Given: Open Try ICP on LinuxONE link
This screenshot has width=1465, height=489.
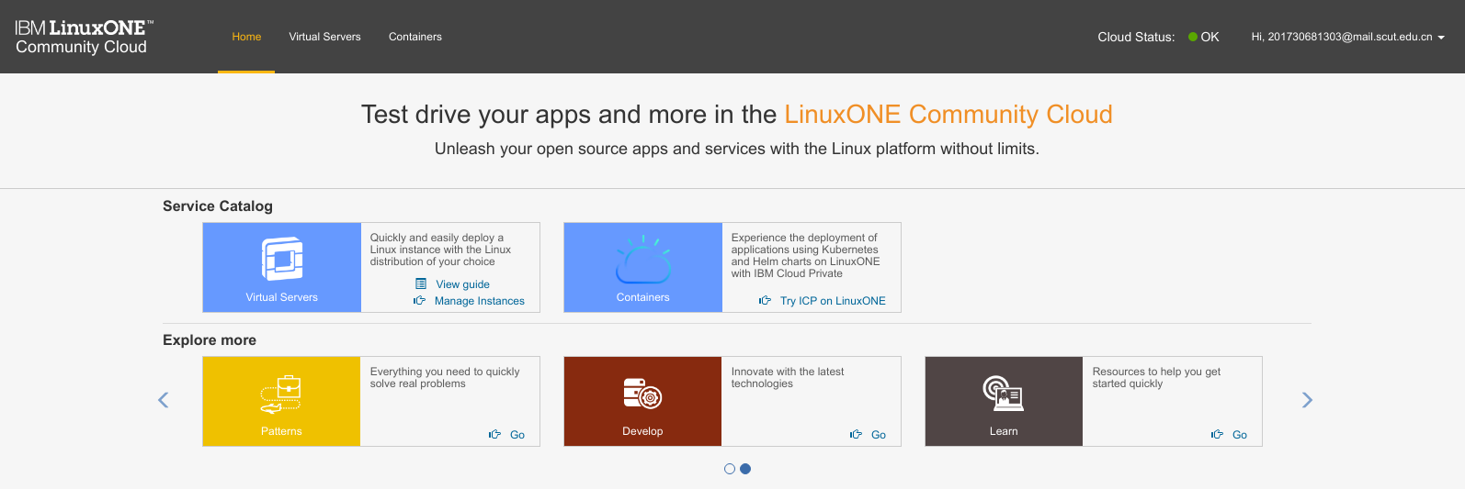Looking at the screenshot, I should pyautogui.click(x=833, y=301).
